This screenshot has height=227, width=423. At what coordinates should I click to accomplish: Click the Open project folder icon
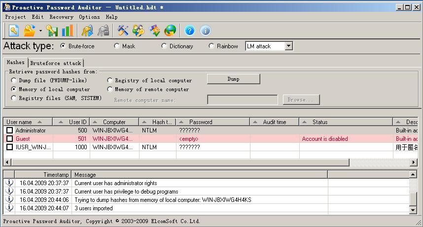[29, 31]
